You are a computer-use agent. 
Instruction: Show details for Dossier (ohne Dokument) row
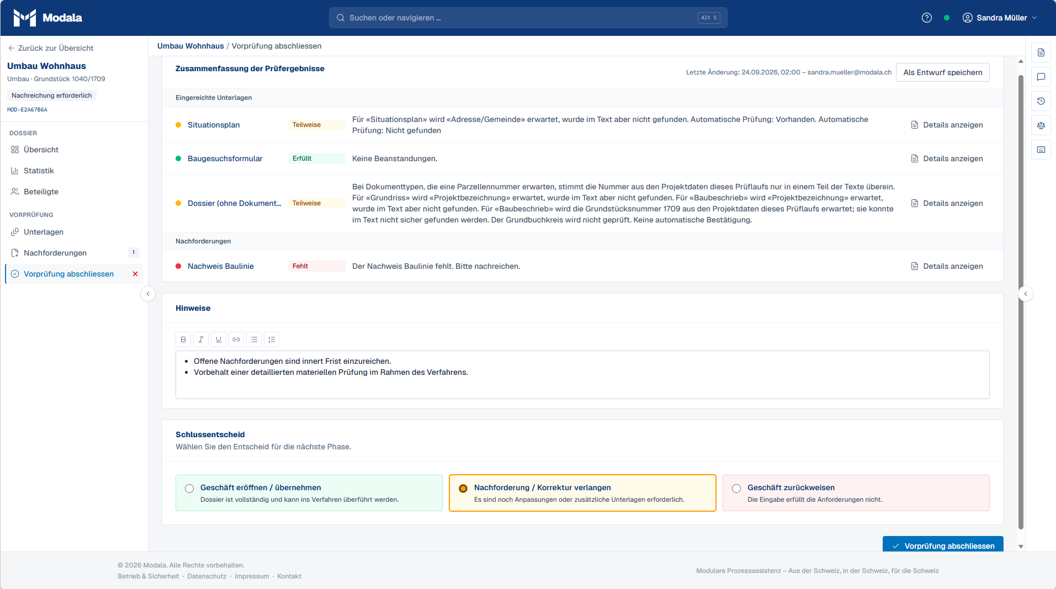[947, 203]
